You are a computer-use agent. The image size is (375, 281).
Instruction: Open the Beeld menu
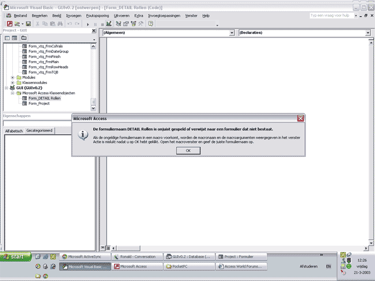pyautogui.click(x=57, y=16)
